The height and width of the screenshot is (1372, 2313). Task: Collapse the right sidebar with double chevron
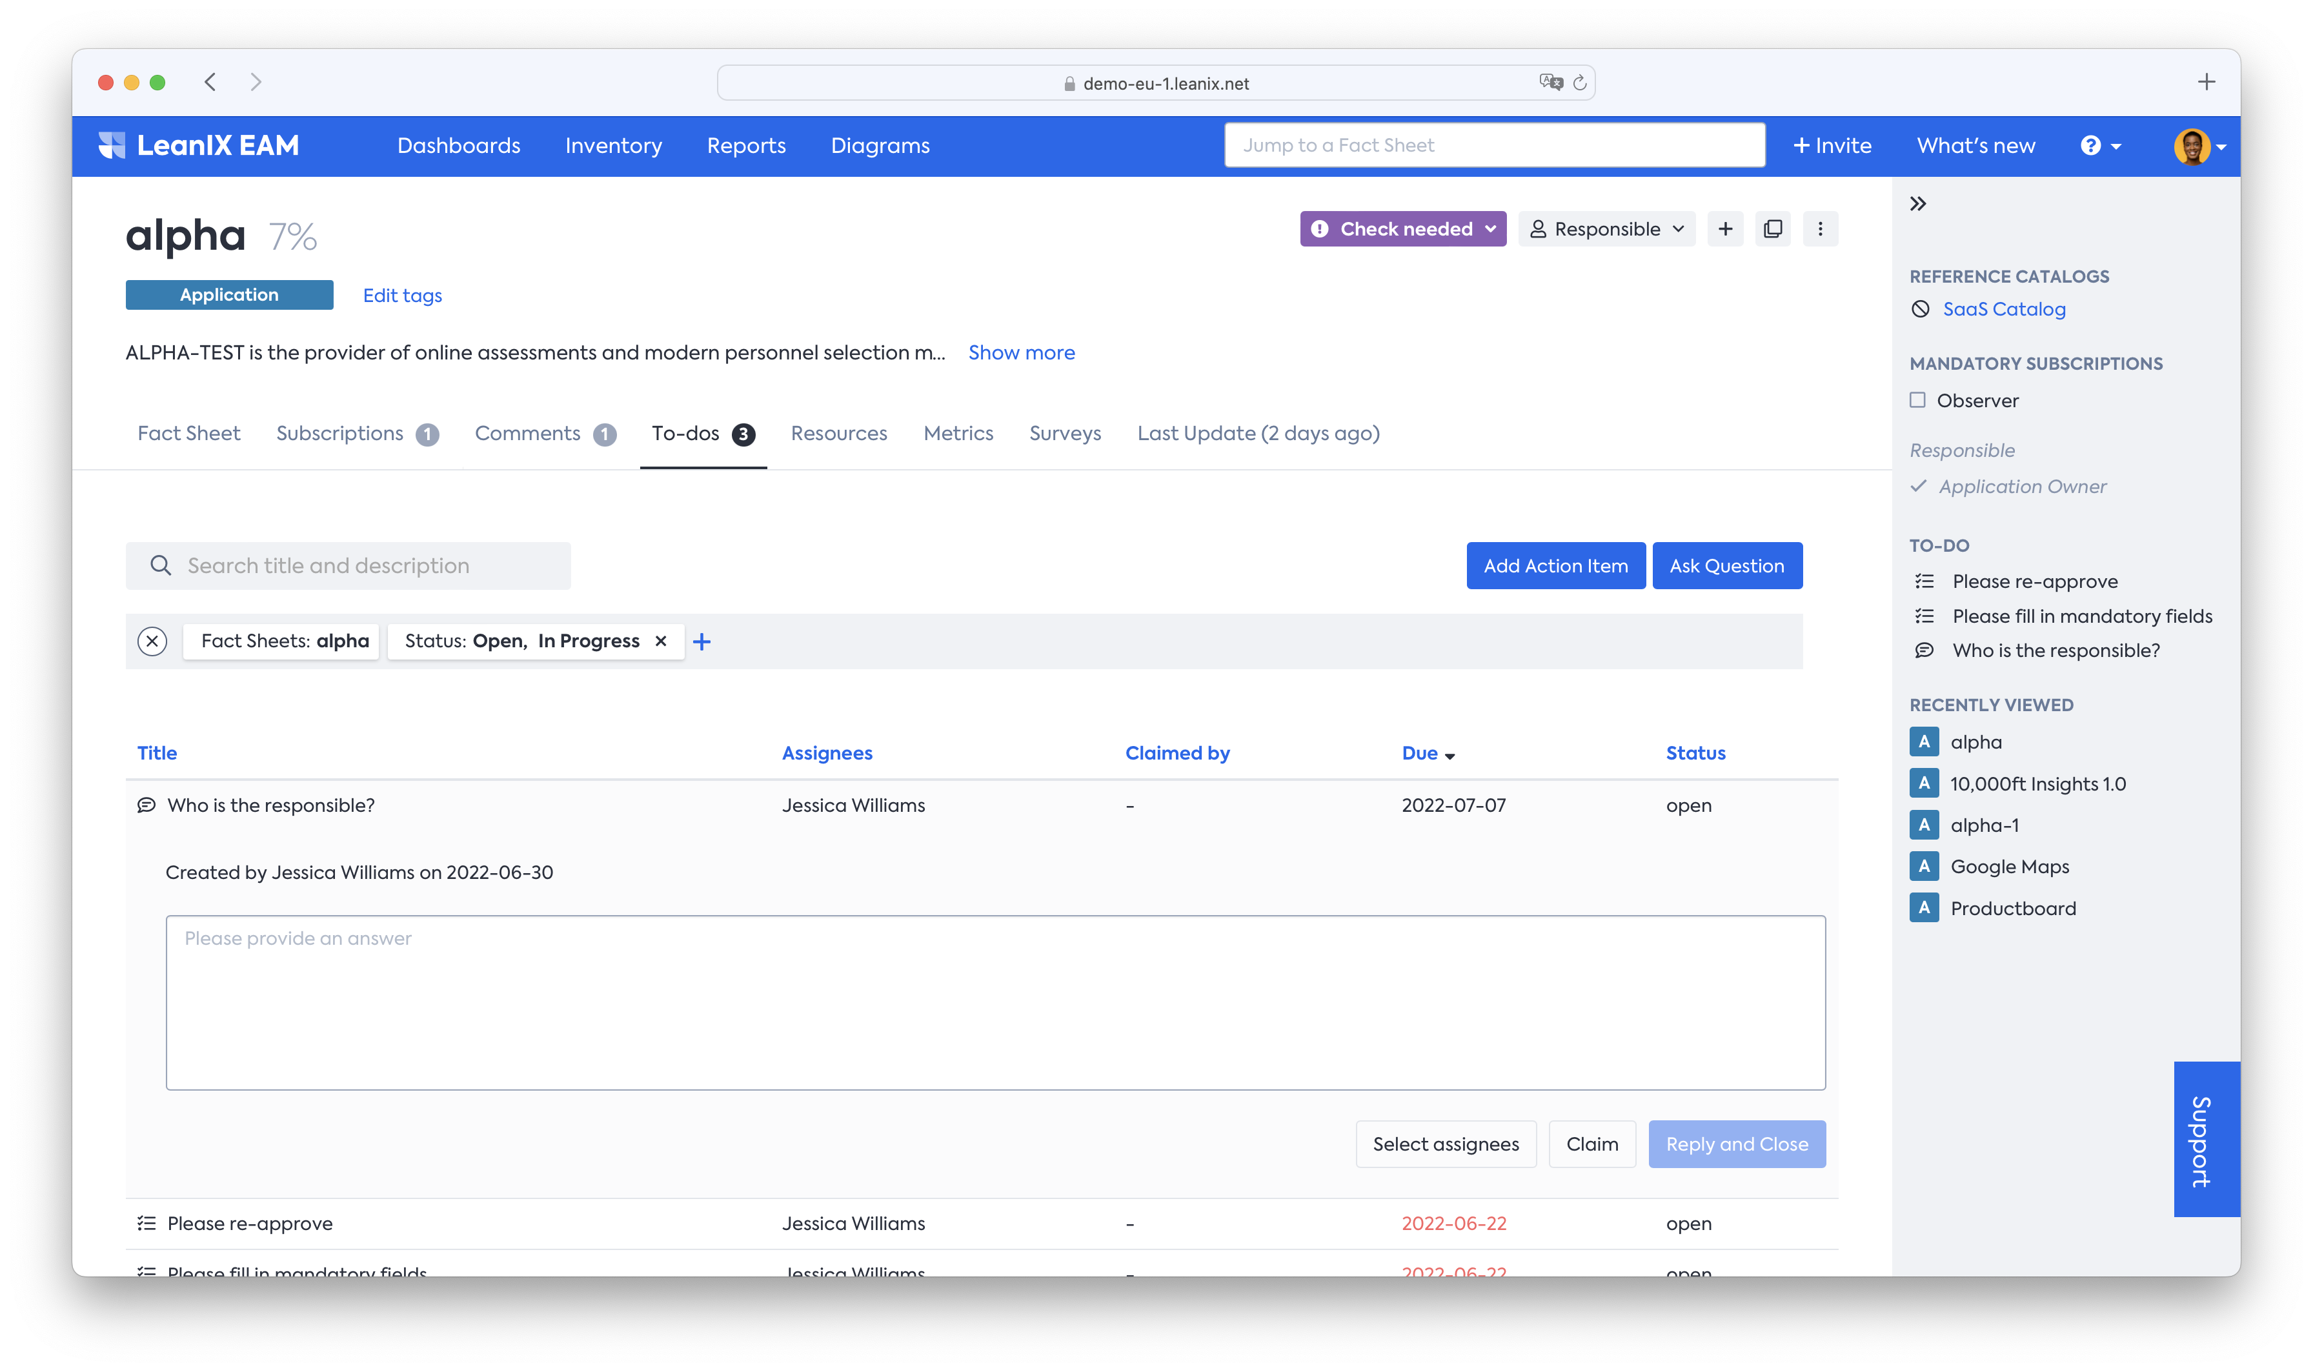click(x=1918, y=203)
